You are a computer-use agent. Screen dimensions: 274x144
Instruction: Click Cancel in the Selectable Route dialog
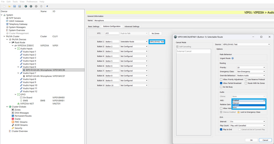265,140
